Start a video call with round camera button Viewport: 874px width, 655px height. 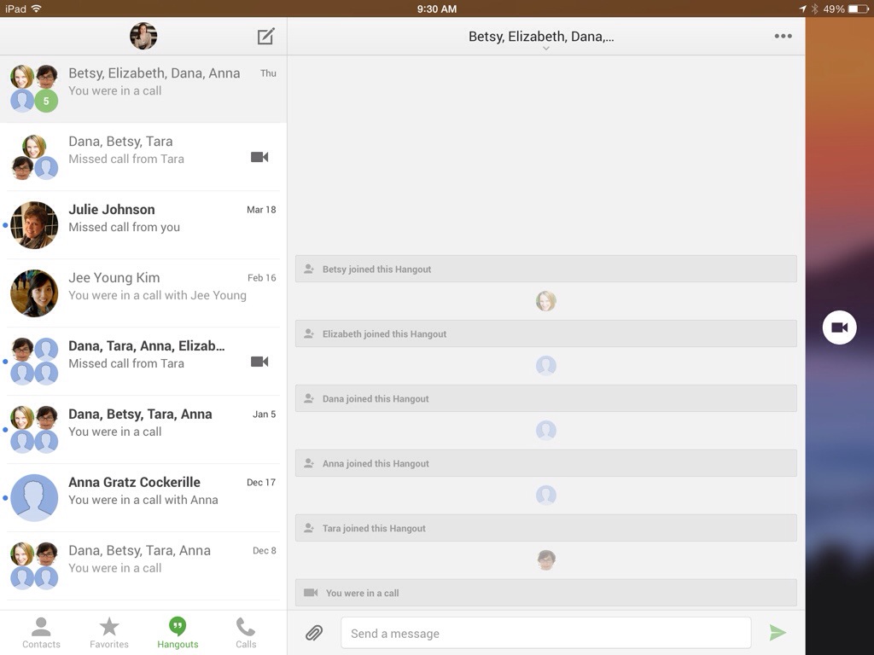click(x=839, y=327)
